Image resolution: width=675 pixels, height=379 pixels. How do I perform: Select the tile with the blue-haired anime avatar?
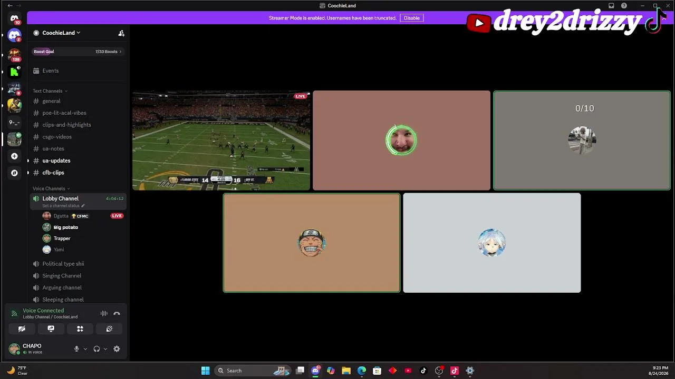click(492, 243)
